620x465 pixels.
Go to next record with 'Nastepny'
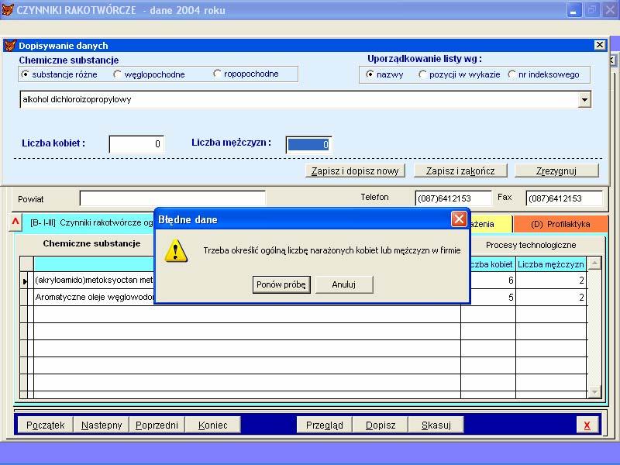tap(102, 425)
